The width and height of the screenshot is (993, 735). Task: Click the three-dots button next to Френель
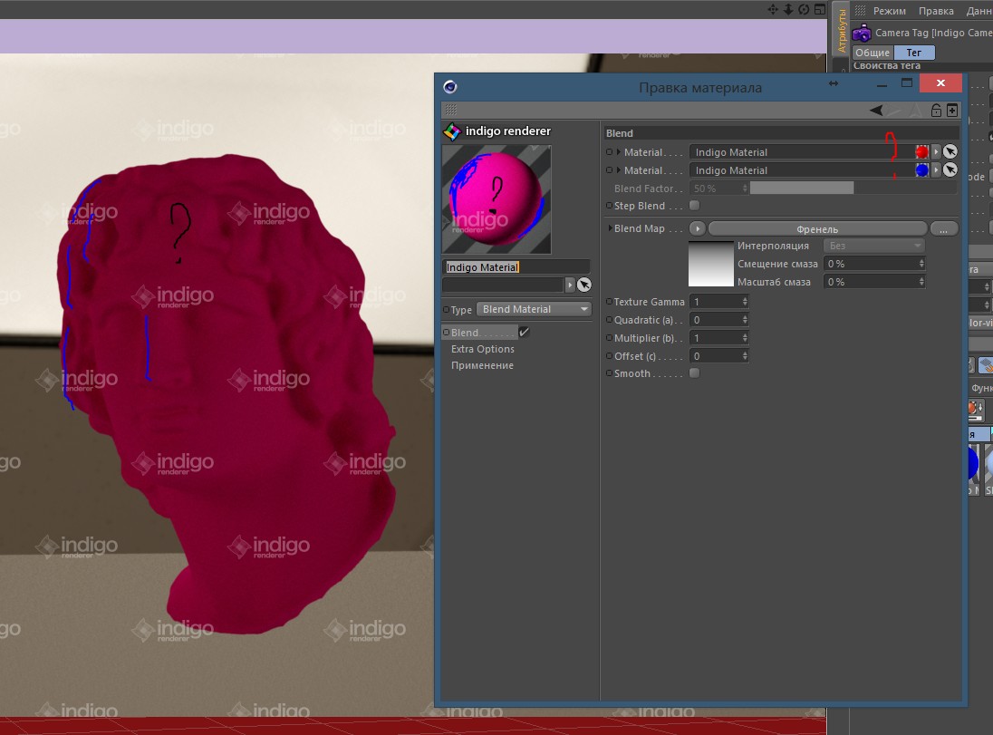[943, 229]
